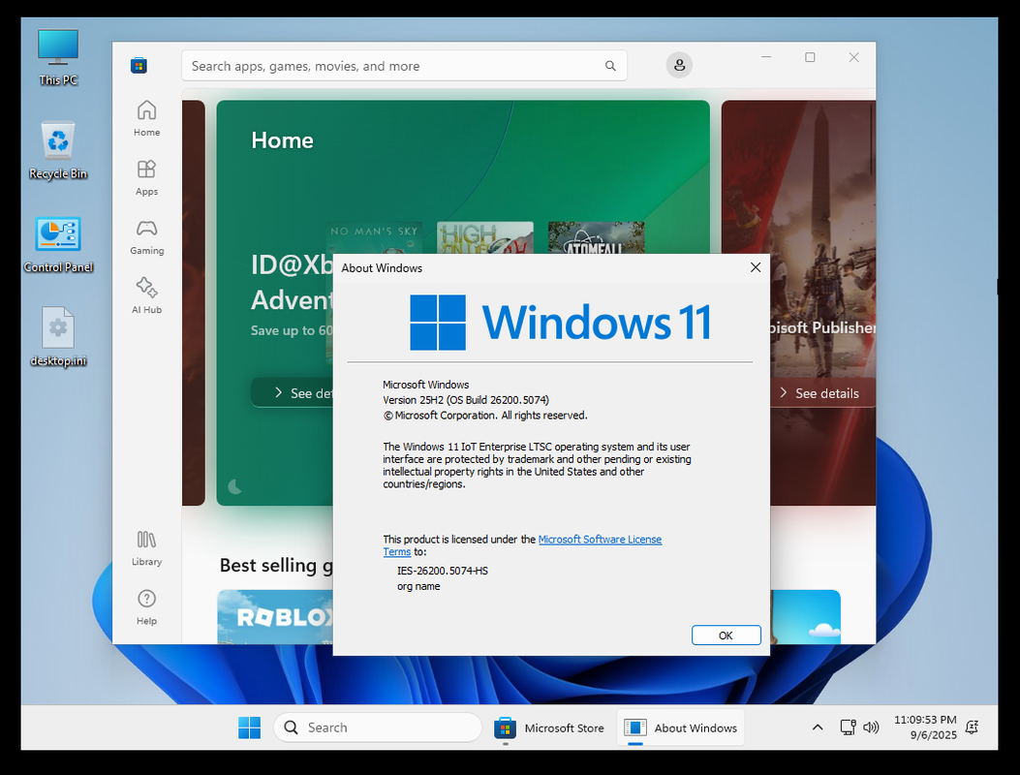Open Library in Store sidebar

[x=146, y=548]
